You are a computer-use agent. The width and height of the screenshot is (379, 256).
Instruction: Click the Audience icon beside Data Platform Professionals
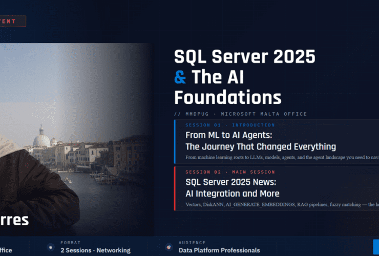click(x=169, y=247)
